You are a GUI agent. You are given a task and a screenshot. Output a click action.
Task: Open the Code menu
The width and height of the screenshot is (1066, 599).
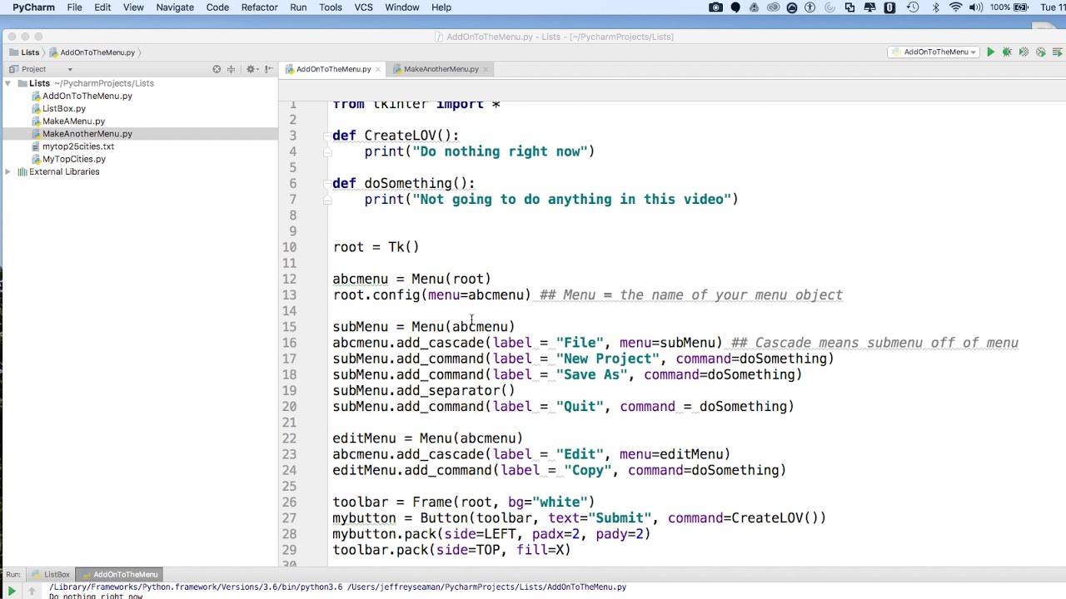coord(217,7)
